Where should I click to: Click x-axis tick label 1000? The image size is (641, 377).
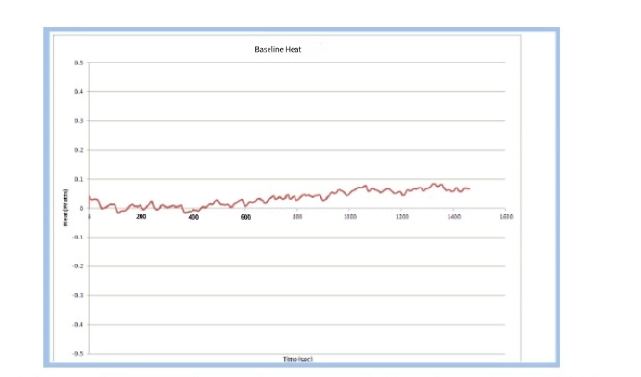pyautogui.click(x=350, y=217)
